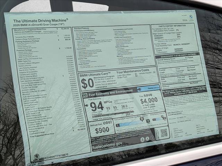Image resolution: width=222 pixels, height=166 pixels.
Task: Click the 'Audio System' subheading
Action: click(x=84, y=64)
